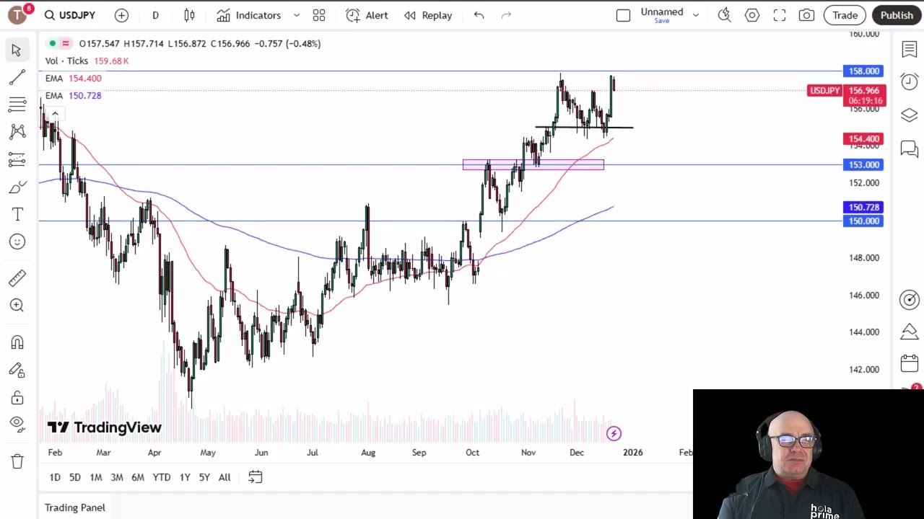Viewport: 924px width, 519px height.
Task: Open the quick search icon
Action: coord(724,15)
